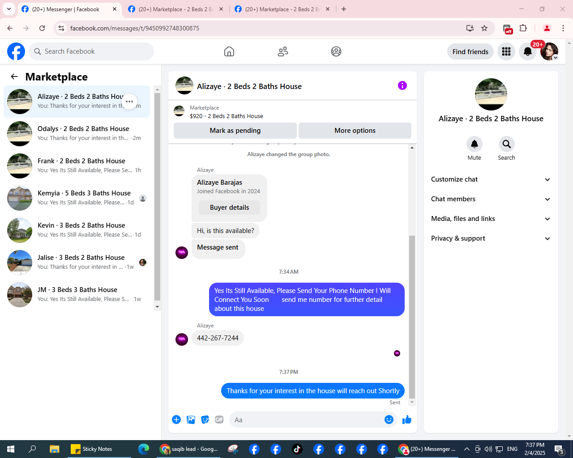The width and height of the screenshot is (573, 458).
Task: Open the Facebook logo home link
Action: pos(16,51)
